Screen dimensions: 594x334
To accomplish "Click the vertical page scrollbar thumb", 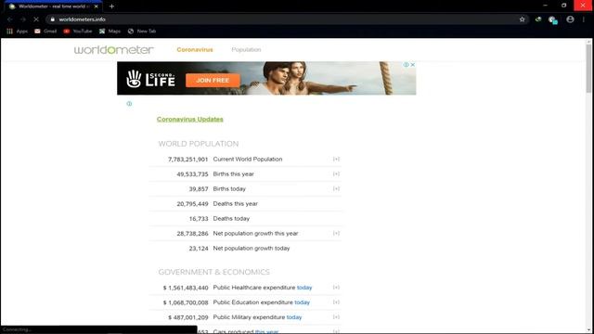I will [588, 68].
